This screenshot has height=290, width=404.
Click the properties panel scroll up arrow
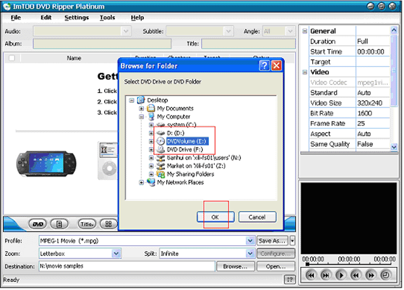pos(395,30)
